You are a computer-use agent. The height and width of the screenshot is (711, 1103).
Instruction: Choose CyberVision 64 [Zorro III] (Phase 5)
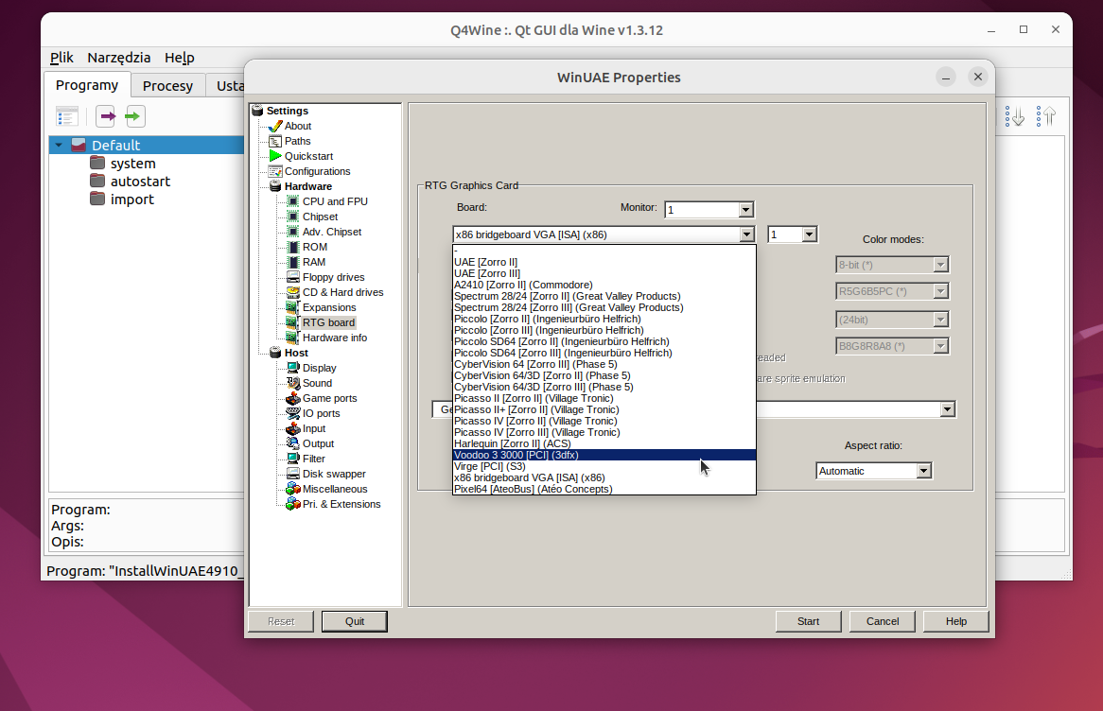point(604,364)
